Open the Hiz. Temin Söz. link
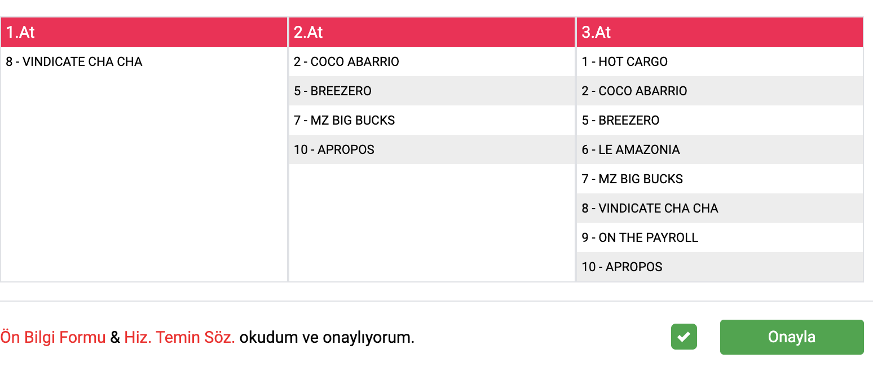The height and width of the screenshot is (371, 873). tap(179, 338)
